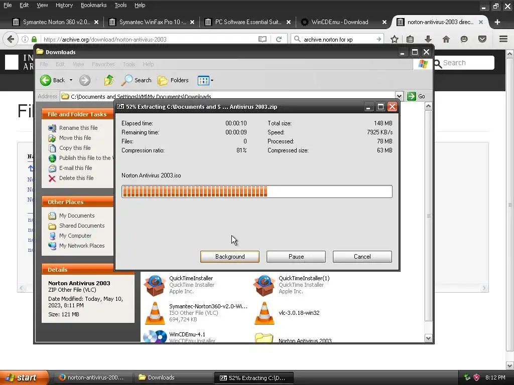514x385 pixels.
Task: Open Explorer File menu
Action: (x=44, y=64)
